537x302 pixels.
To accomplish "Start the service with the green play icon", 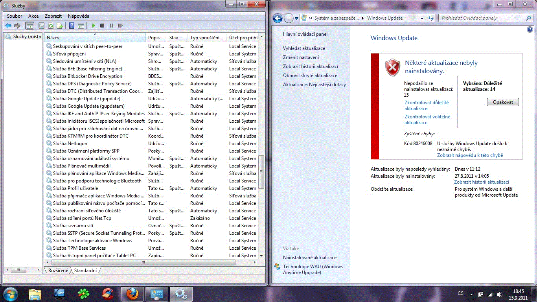I will 94,26.
